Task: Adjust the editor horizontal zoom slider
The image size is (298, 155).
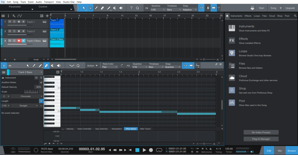Action: (x=206, y=144)
